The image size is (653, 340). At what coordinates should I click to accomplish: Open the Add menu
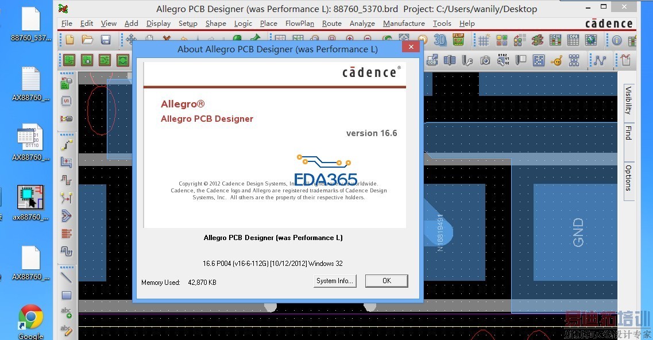click(131, 24)
